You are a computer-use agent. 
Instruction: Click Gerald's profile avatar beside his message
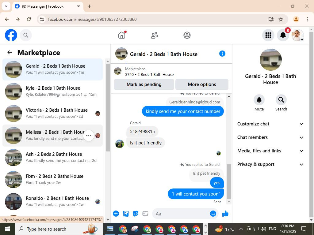point(120,144)
